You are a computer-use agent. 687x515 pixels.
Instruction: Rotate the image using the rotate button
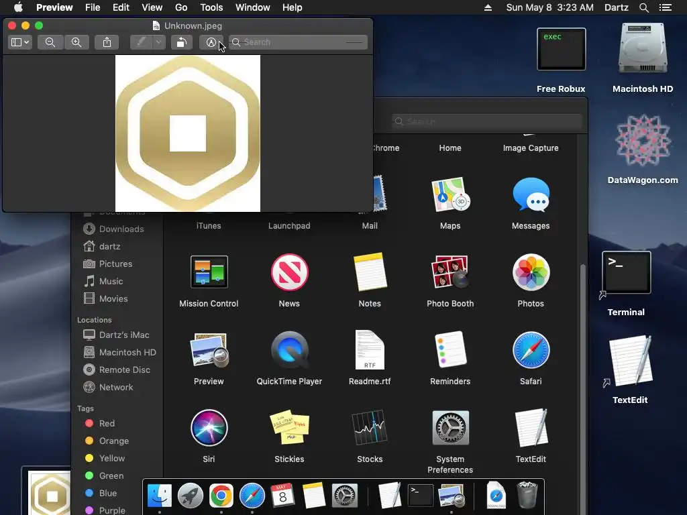181,42
